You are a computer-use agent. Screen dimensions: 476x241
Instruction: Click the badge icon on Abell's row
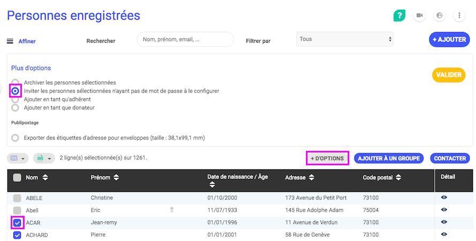click(172, 210)
